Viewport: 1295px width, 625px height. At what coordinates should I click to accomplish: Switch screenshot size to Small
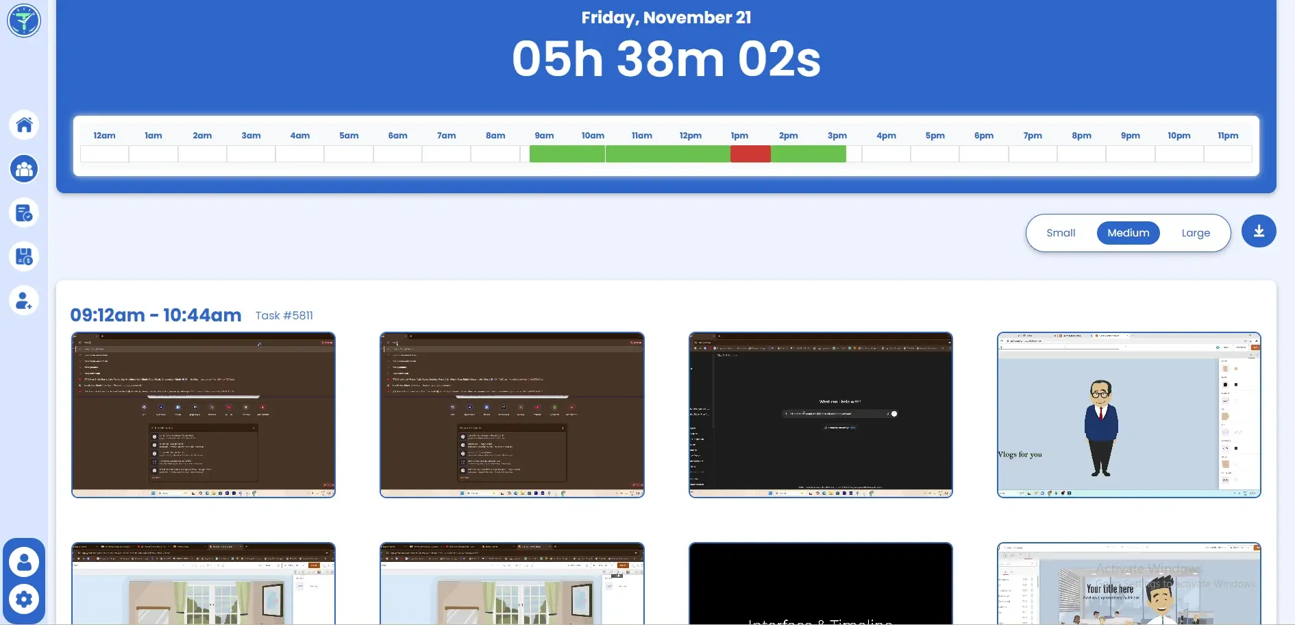[1061, 232]
